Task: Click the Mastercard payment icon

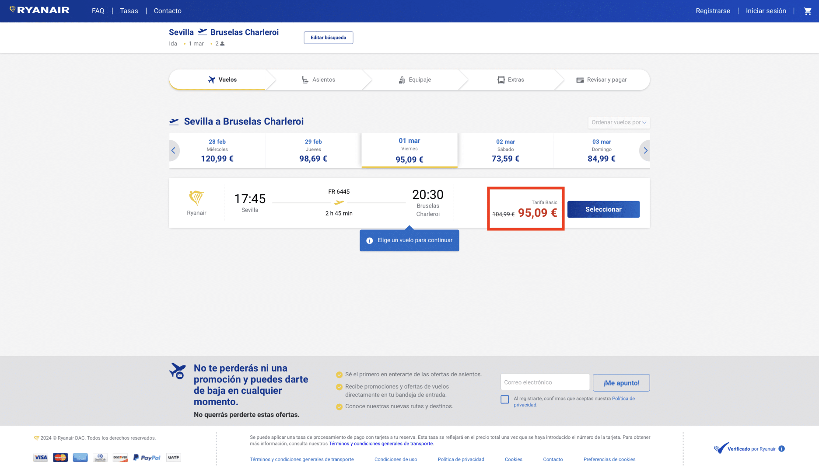Action: point(60,458)
